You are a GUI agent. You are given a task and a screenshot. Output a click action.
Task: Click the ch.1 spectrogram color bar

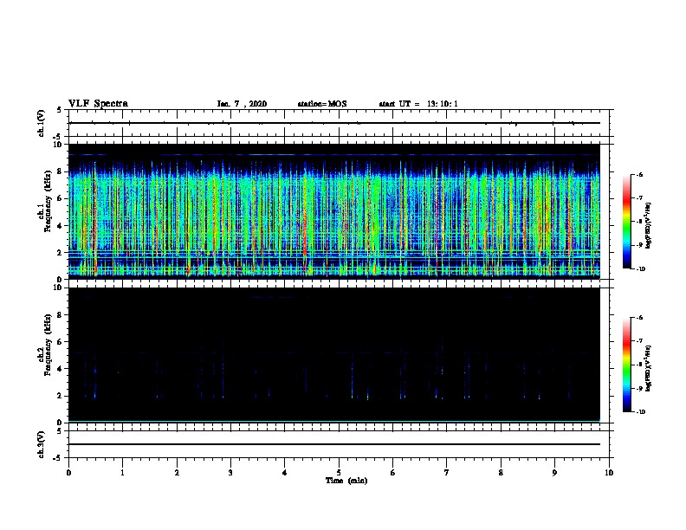626,222
